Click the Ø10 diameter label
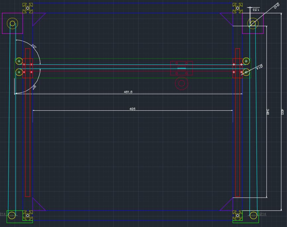The height and width of the screenshot is (227, 287). click(x=276, y=6)
